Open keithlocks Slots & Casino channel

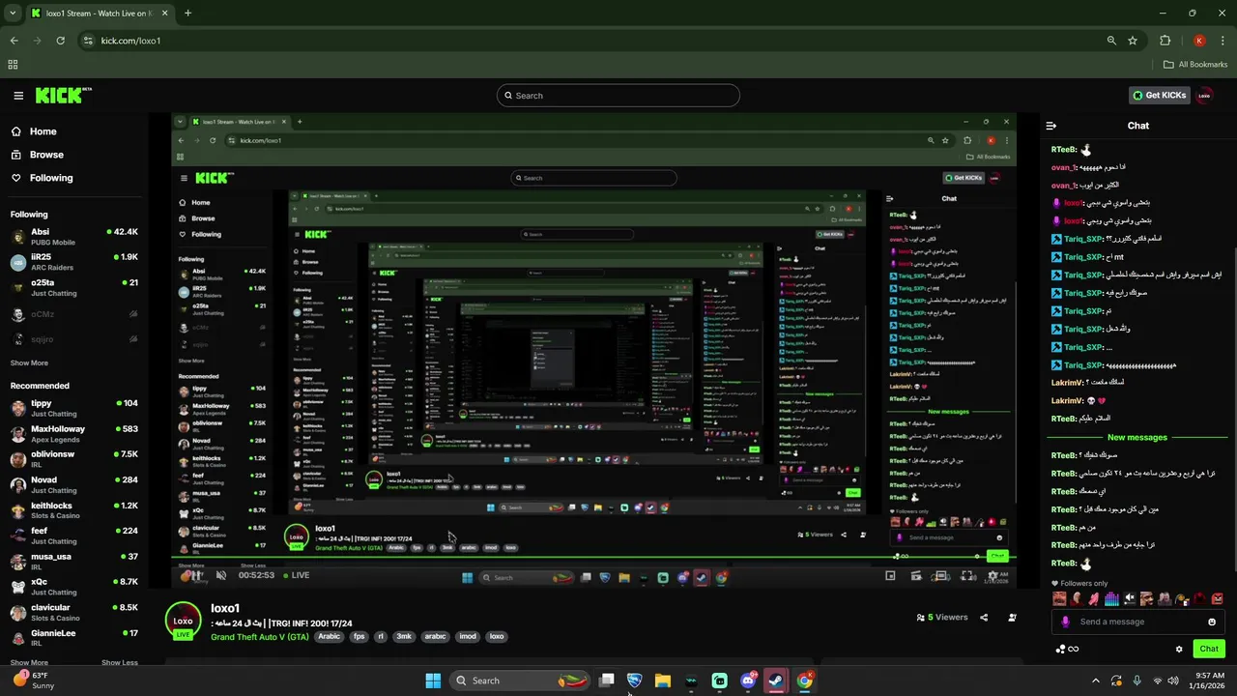[x=73, y=510]
